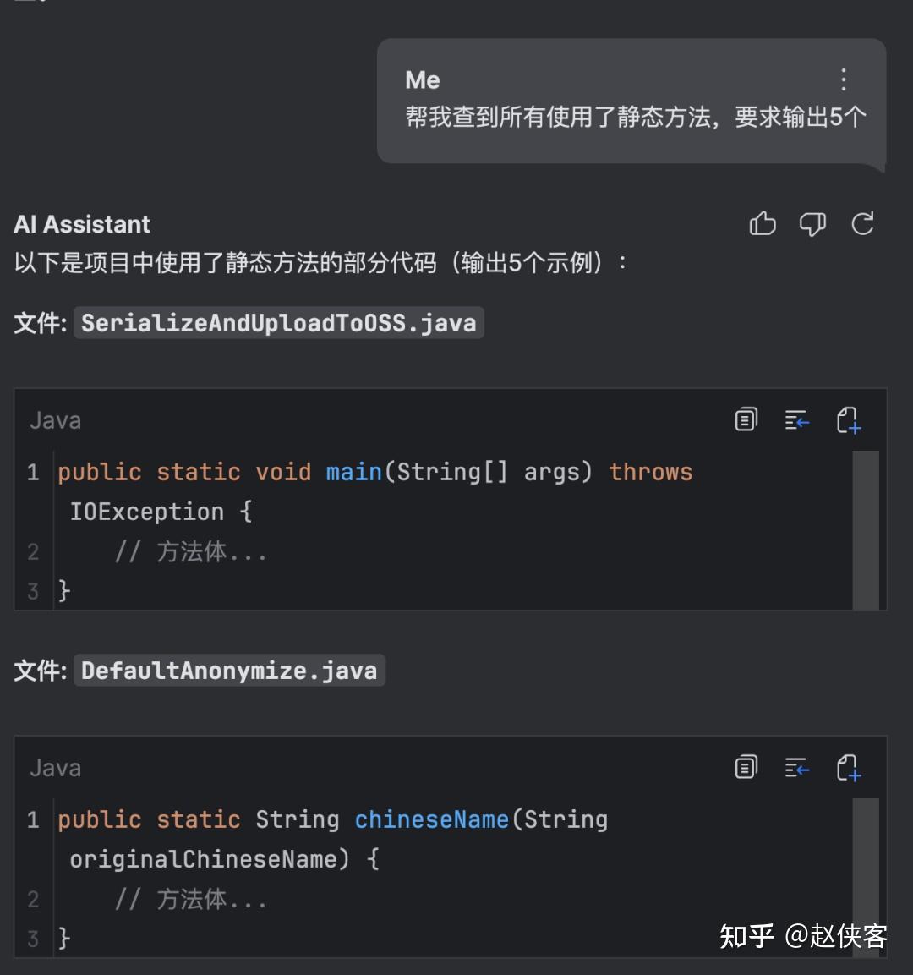This screenshot has width=913, height=975.
Task: Regenerate the AI Assistant answer
Action: coord(862,223)
